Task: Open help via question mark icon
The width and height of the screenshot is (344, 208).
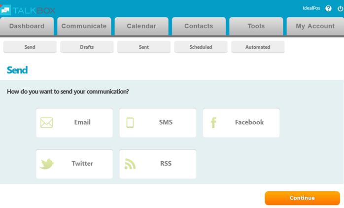Action: click(328, 8)
